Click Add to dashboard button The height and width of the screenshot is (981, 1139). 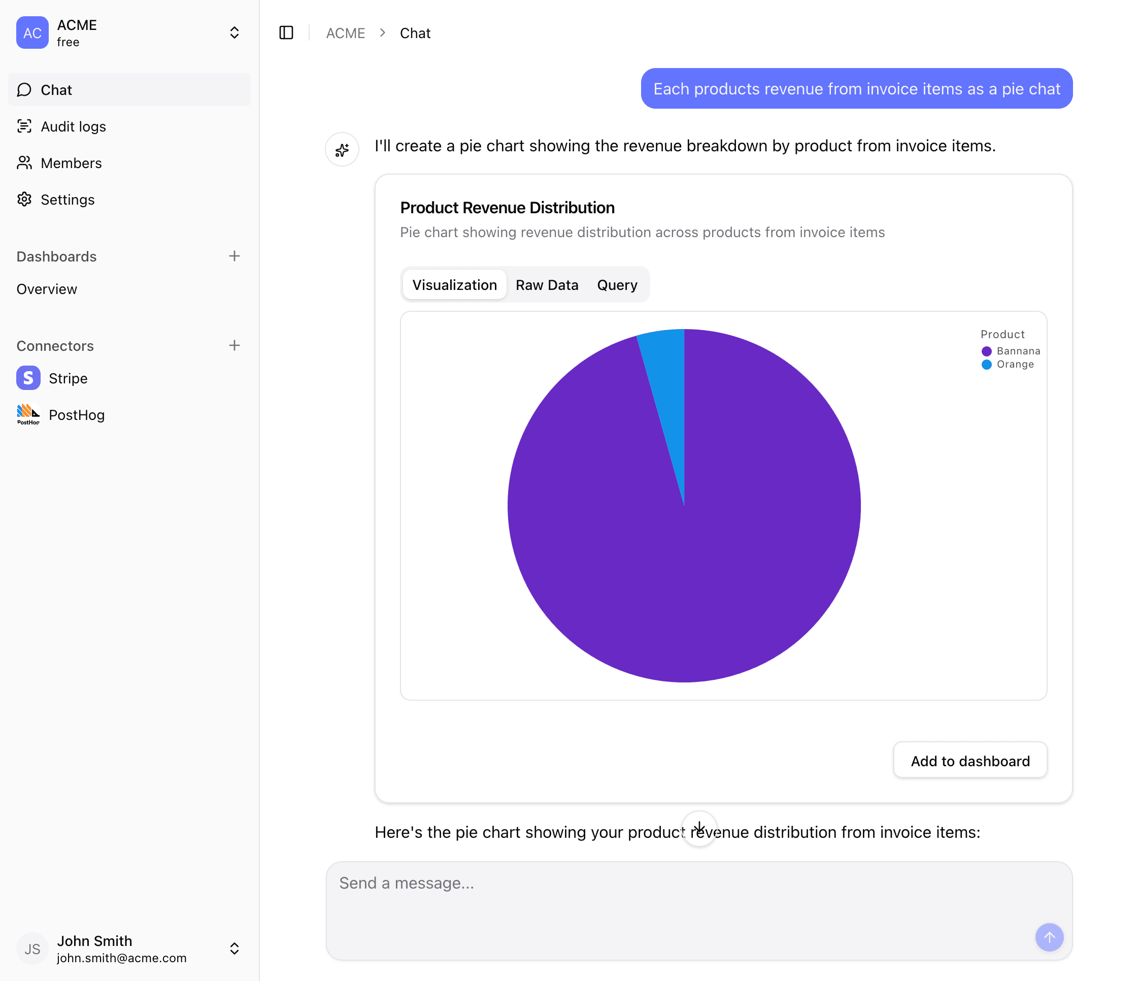click(x=969, y=761)
